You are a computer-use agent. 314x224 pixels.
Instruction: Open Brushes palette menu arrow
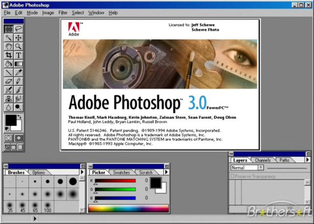[82, 172]
